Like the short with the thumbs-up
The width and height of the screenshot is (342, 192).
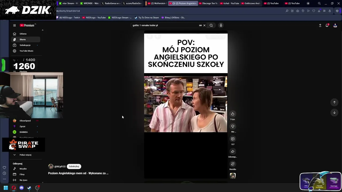click(233, 114)
